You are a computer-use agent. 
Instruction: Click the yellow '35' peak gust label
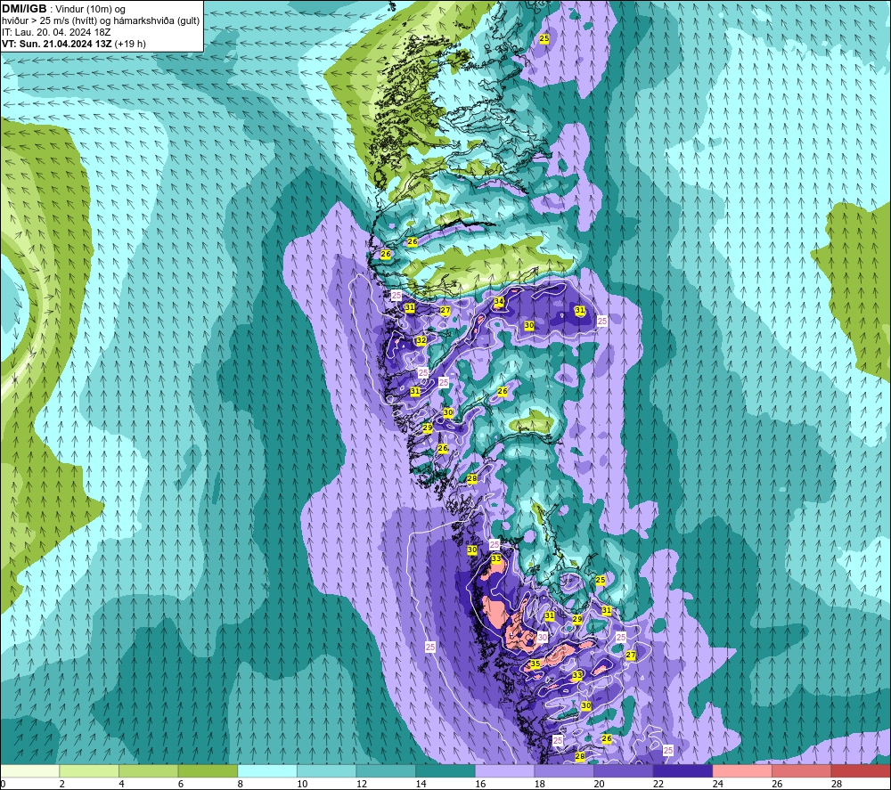pos(535,664)
